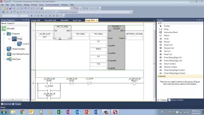
Task: Collapse the LD group in Toolbox
Action: (x=158, y=23)
